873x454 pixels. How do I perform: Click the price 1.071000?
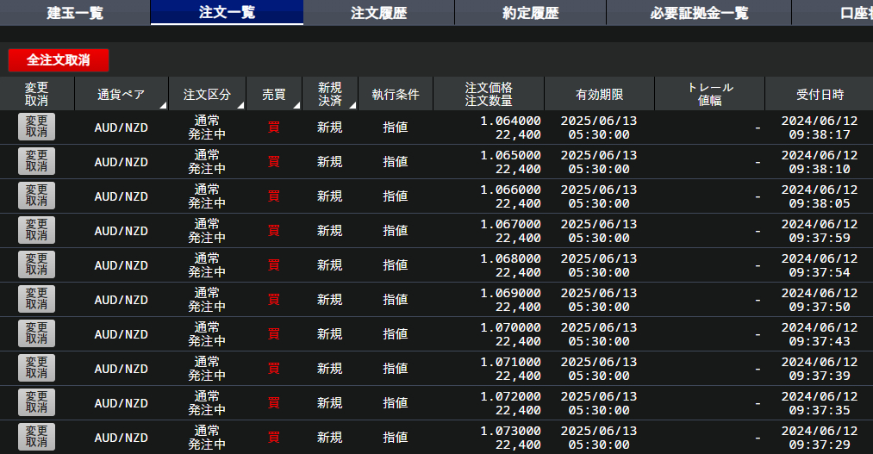(x=510, y=362)
